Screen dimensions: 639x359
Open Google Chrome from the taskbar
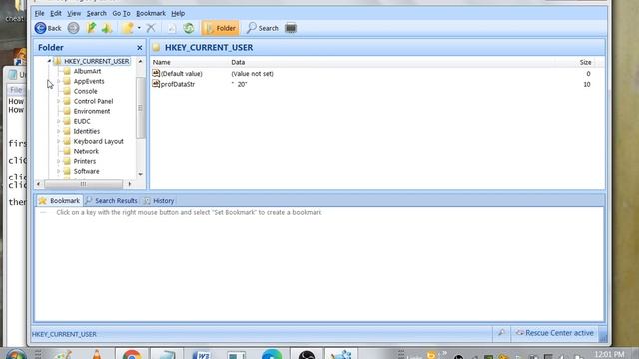point(132,355)
